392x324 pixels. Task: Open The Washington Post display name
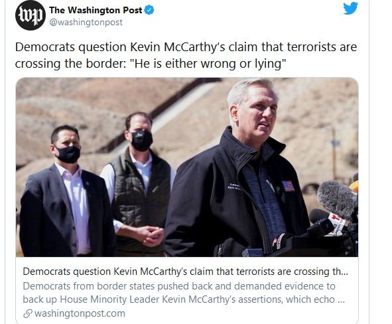96,10
